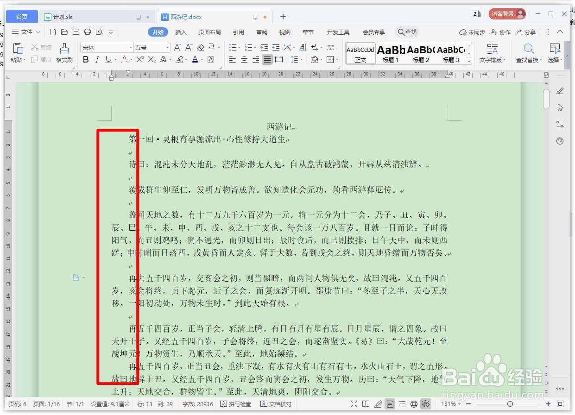Click the 协作 collaborate button
Image resolution: width=575 pixels, height=415 pixels.
(500, 32)
